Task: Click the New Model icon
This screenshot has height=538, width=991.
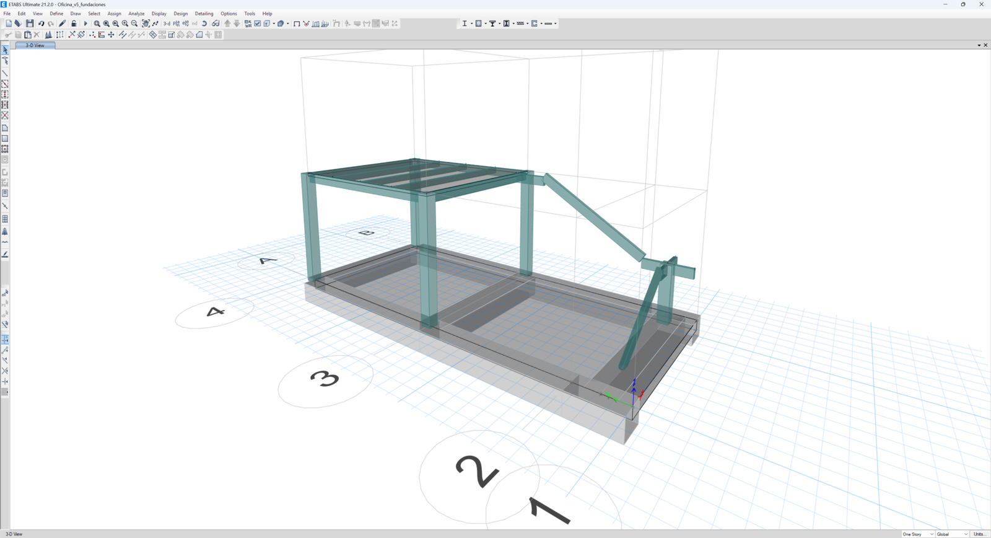Action: [8, 24]
